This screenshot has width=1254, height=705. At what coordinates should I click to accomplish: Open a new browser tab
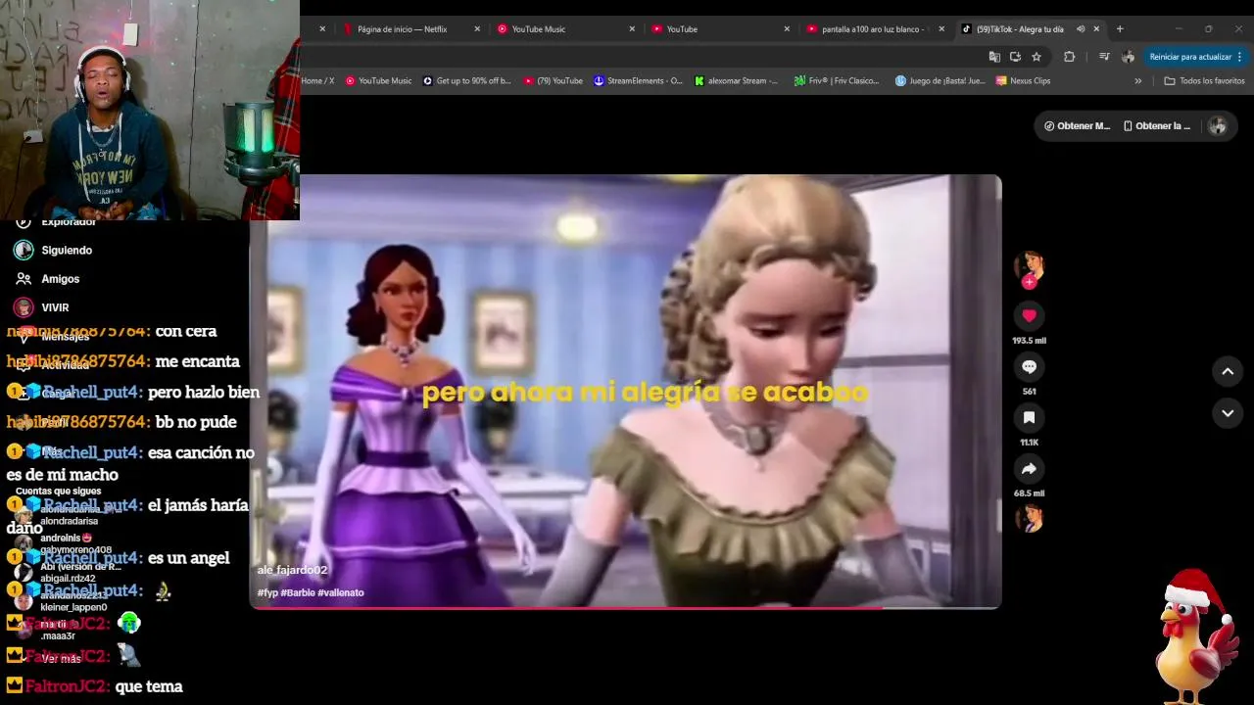[1120, 29]
